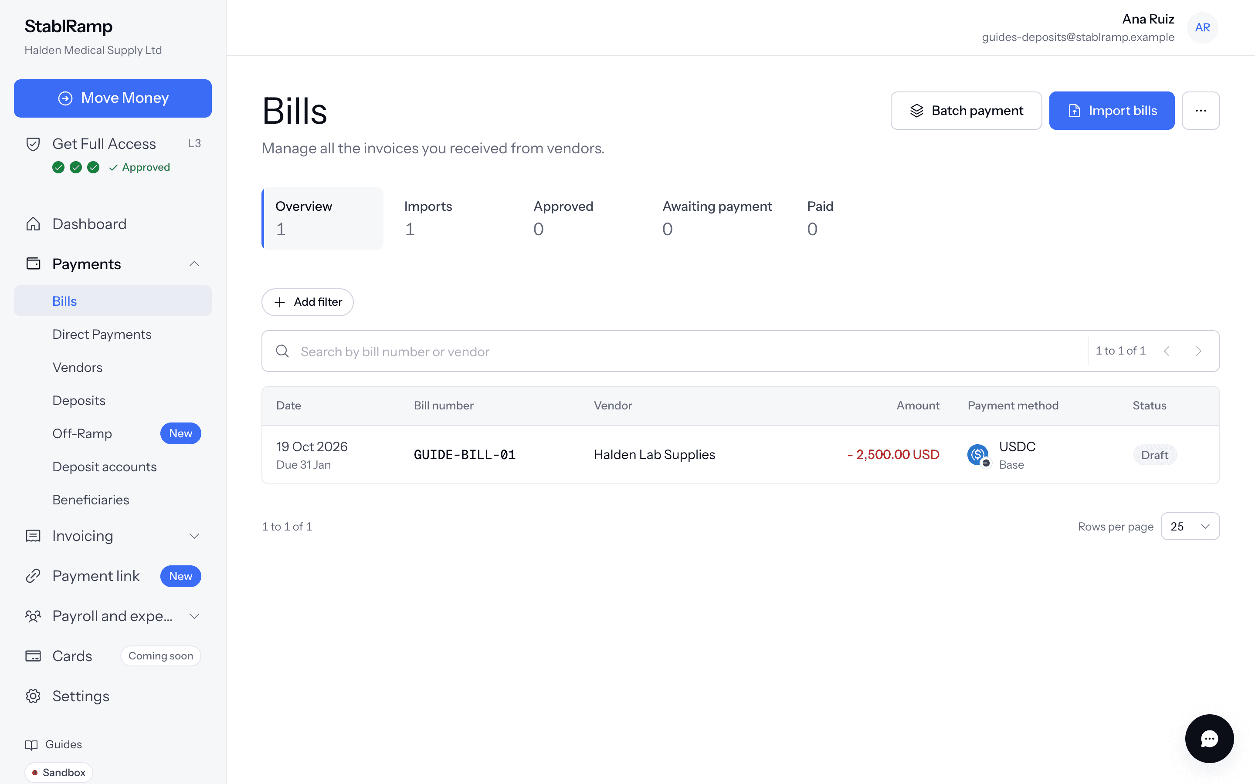Open the more options ellipsis menu

[x=1201, y=111]
